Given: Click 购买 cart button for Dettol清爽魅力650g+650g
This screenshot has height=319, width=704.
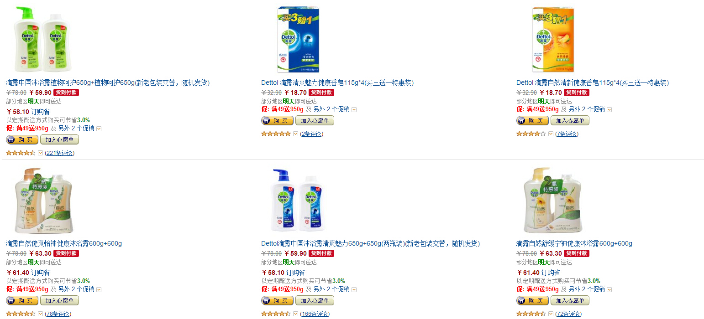Looking at the screenshot, I should click(x=277, y=301).
